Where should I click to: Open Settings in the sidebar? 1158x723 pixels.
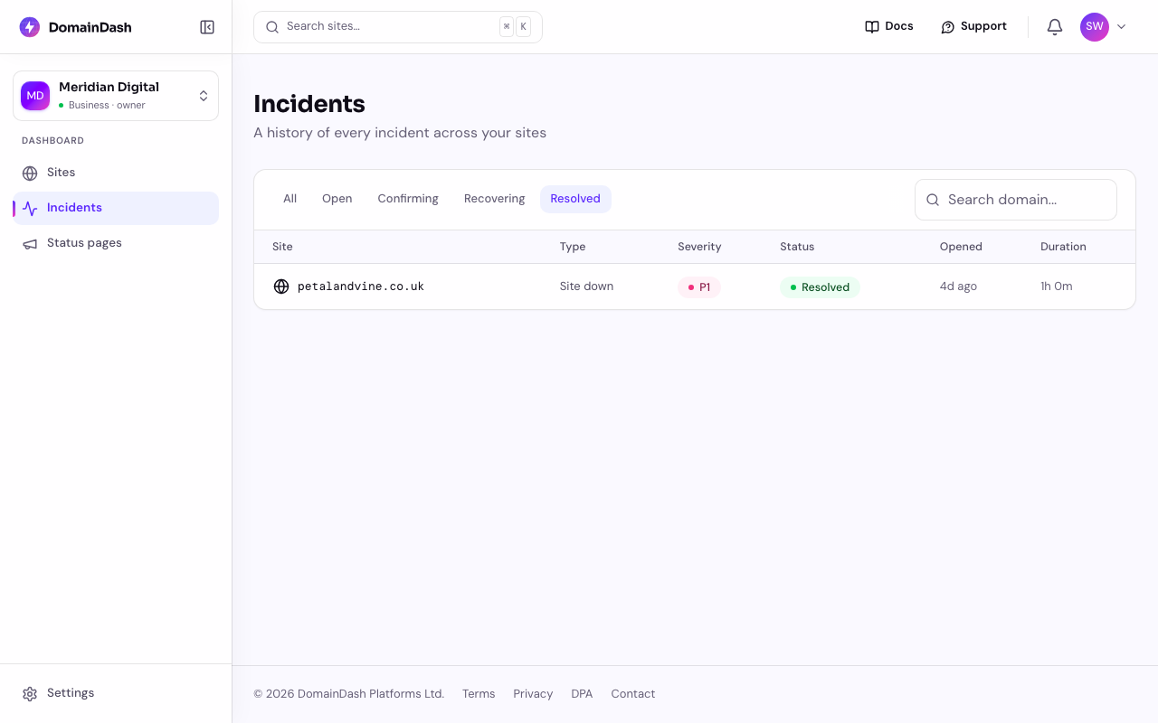coord(116,693)
